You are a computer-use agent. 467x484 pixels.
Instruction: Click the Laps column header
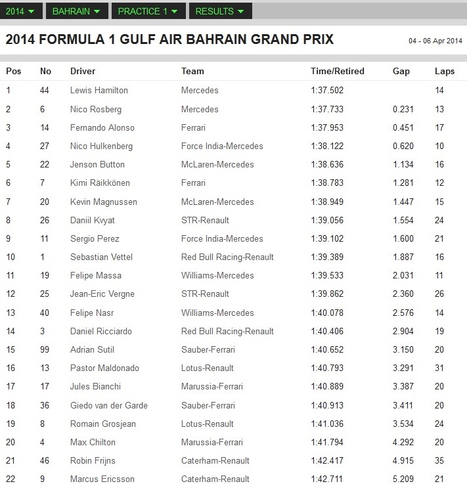[x=444, y=71]
